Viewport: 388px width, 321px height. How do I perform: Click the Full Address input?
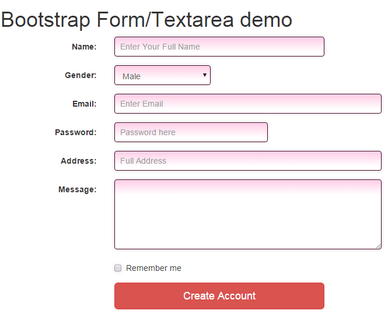click(x=248, y=161)
